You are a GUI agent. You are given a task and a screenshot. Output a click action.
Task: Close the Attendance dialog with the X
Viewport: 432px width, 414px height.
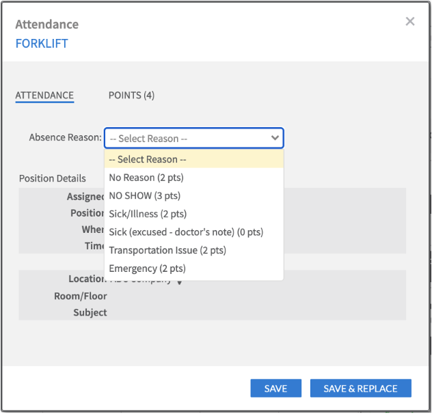click(410, 21)
